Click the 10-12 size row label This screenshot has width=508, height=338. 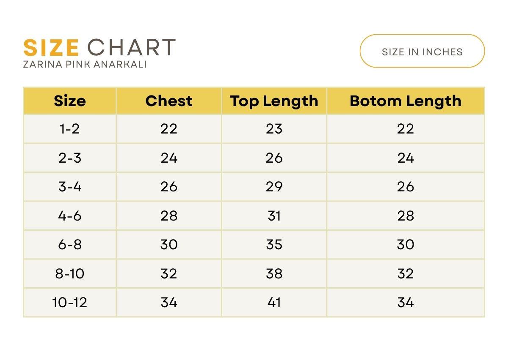70,303
